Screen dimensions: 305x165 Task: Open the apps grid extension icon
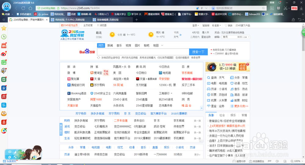click(x=272, y=8)
